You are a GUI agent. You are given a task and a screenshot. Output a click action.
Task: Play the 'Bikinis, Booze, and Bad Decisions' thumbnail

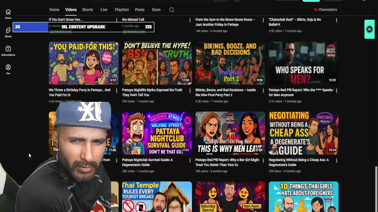coord(230,63)
